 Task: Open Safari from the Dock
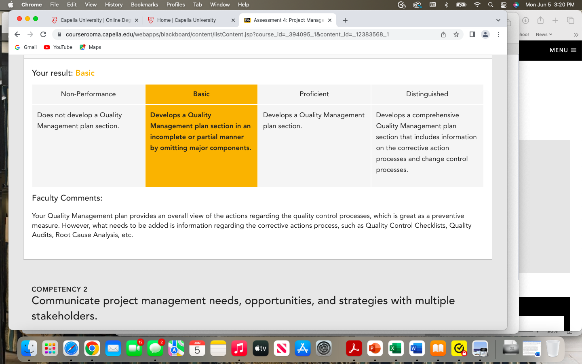tap(71, 348)
